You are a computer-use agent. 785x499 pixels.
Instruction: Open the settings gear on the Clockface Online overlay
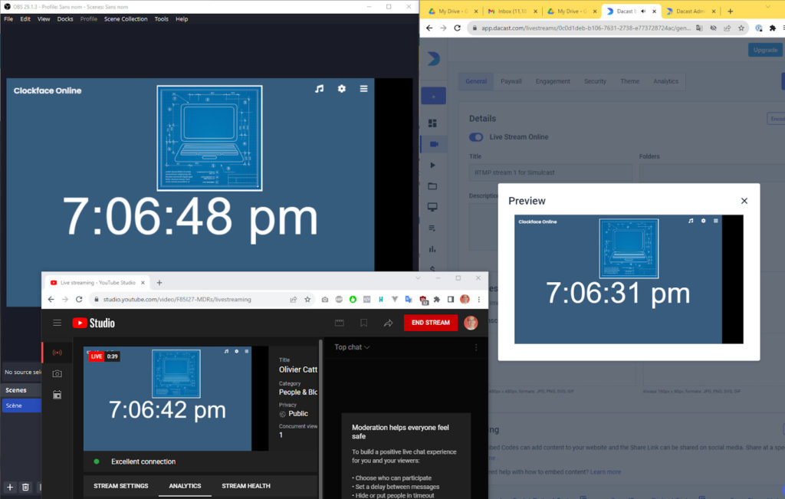(x=341, y=89)
